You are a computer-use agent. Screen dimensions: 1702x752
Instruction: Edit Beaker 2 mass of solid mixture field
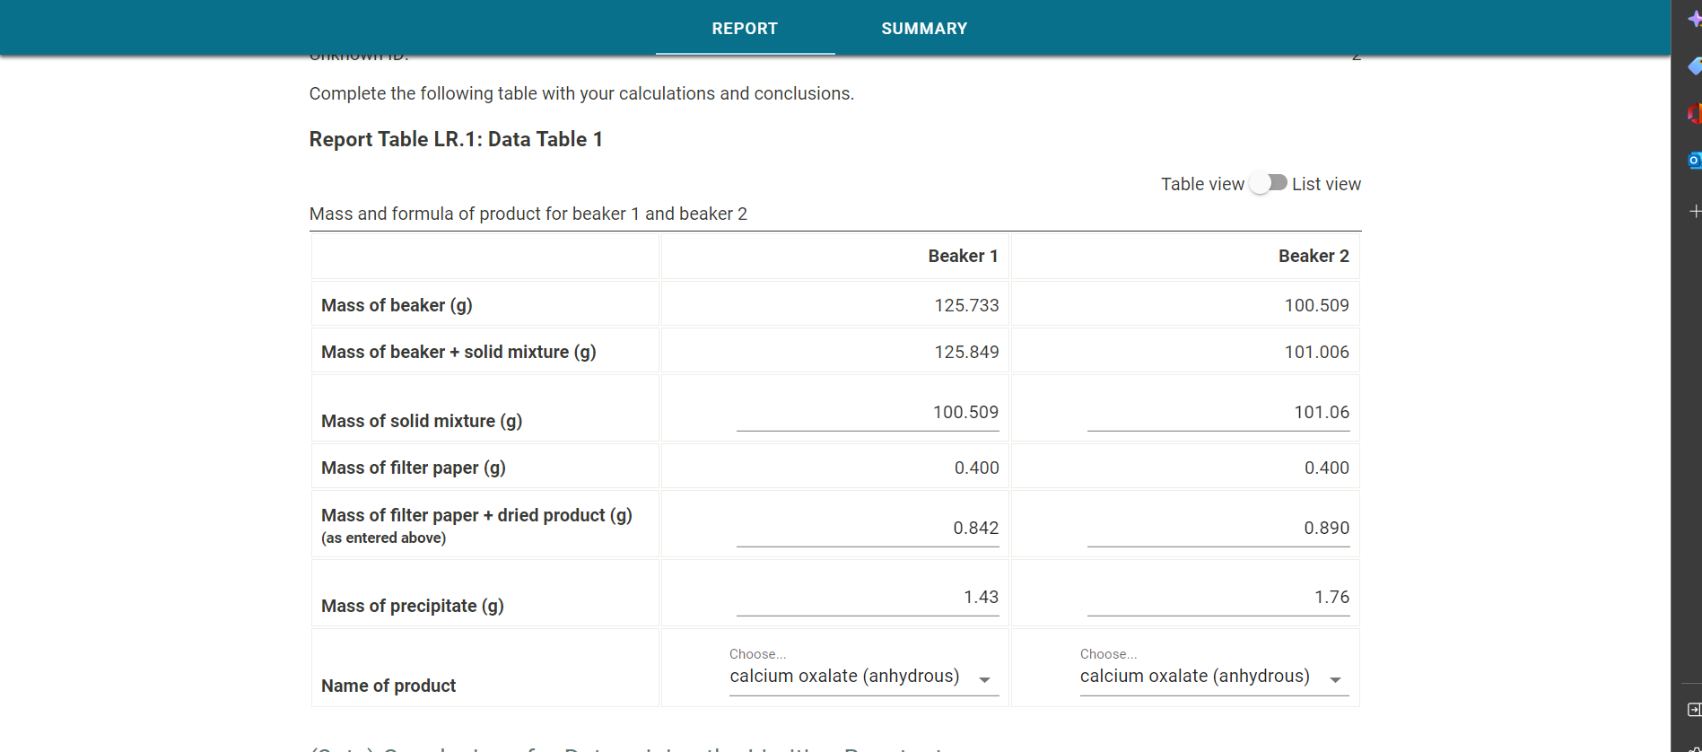click(1218, 413)
